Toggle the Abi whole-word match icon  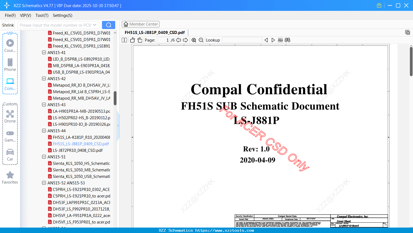pos(280,40)
